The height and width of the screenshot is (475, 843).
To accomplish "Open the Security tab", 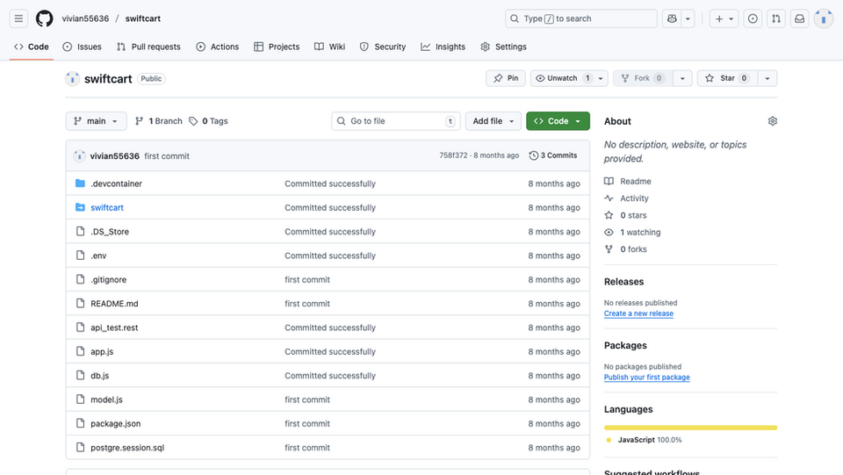I will coord(382,47).
